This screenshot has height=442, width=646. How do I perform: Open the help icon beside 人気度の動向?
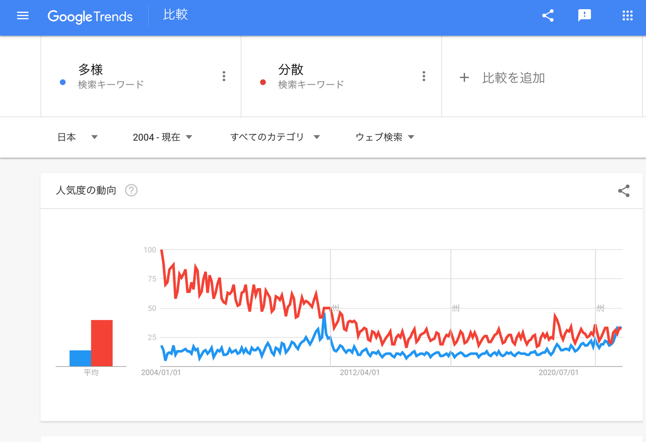pyautogui.click(x=131, y=190)
